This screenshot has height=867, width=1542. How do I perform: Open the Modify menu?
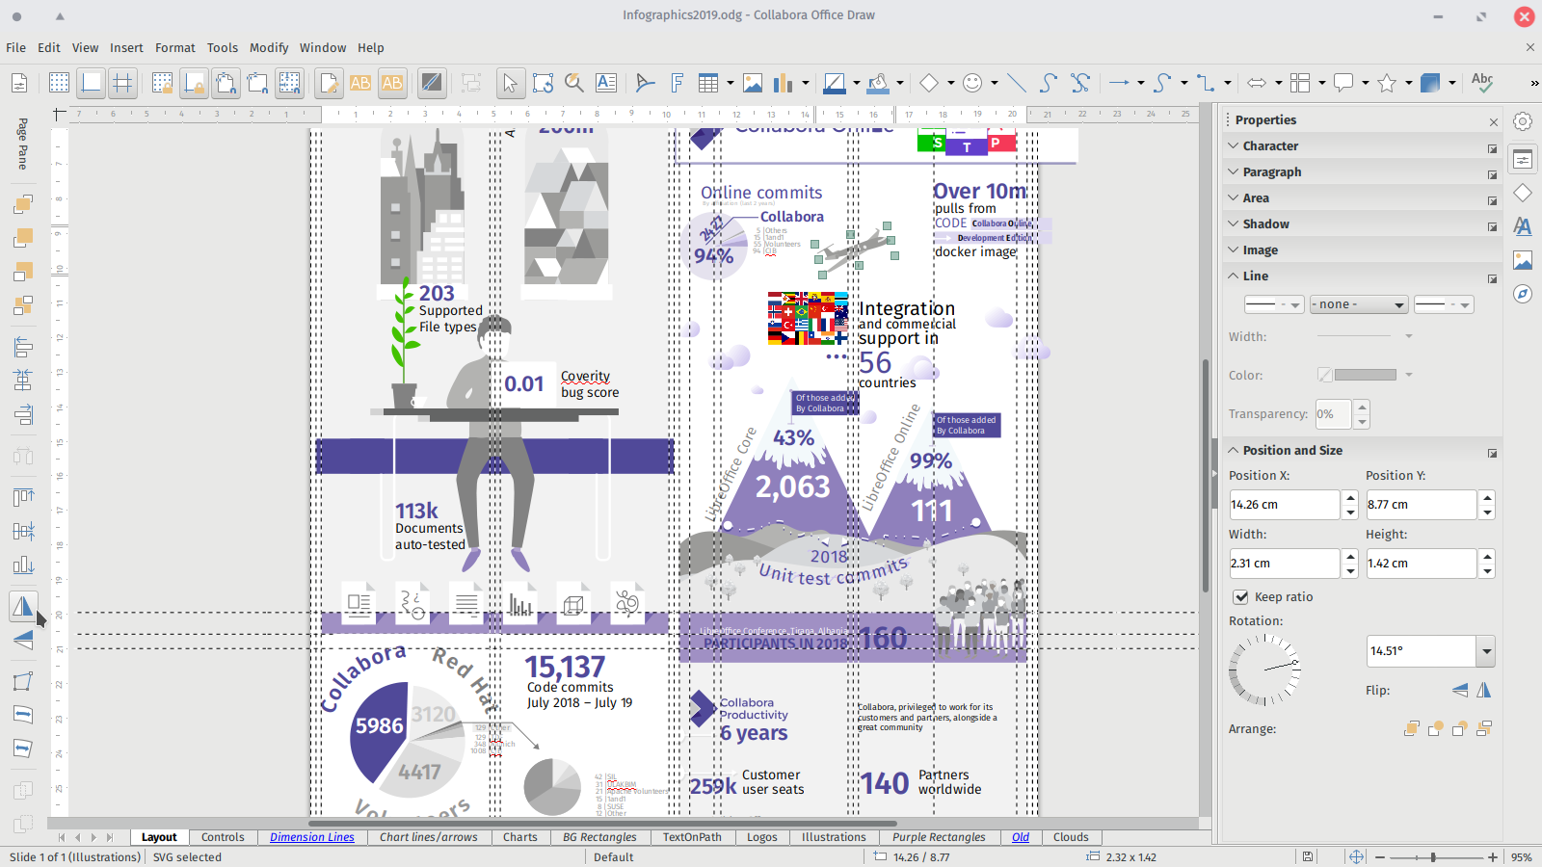click(x=269, y=47)
